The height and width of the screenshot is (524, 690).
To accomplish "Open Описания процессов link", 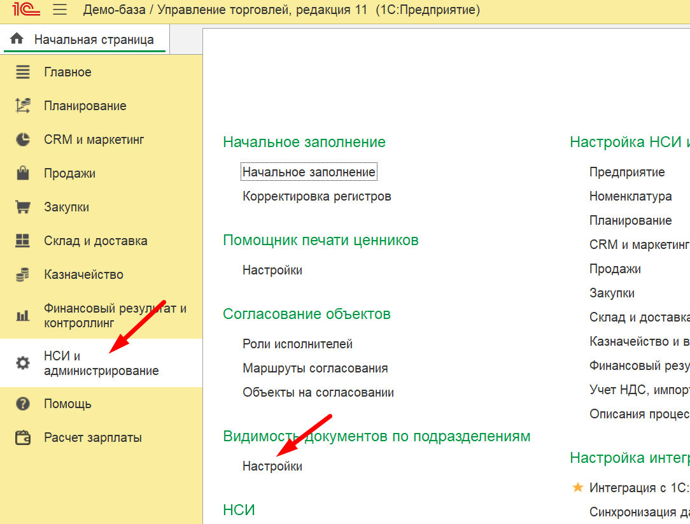I will click(x=639, y=414).
